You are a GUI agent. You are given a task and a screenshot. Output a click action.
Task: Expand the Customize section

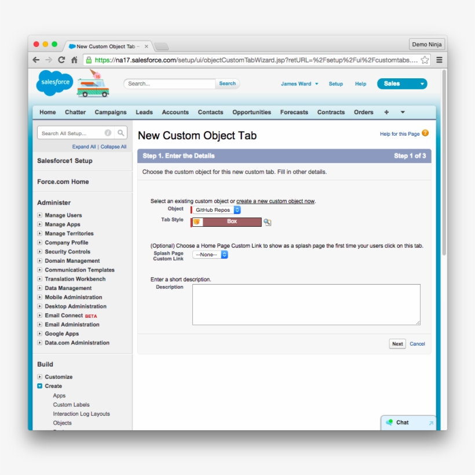coord(41,376)
